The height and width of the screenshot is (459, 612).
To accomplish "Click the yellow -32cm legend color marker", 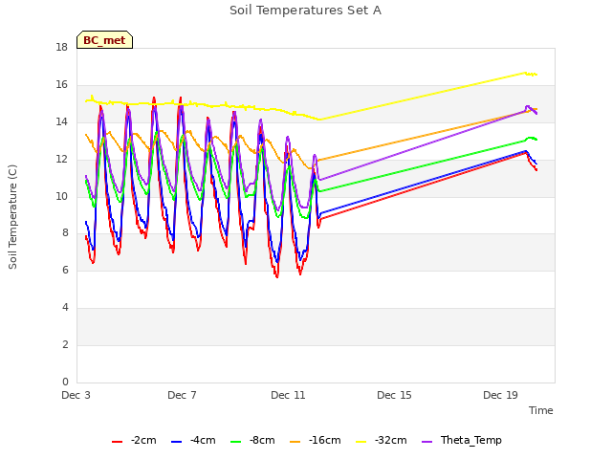I will coord(361,442).
